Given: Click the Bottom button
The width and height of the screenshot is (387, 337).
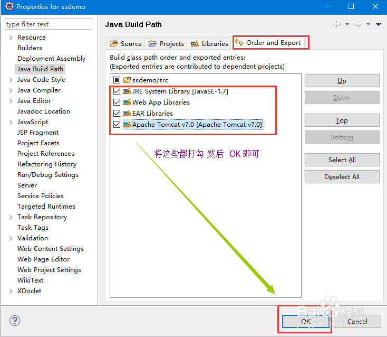Looking at the screenshot, I should (x=342, y=137).
